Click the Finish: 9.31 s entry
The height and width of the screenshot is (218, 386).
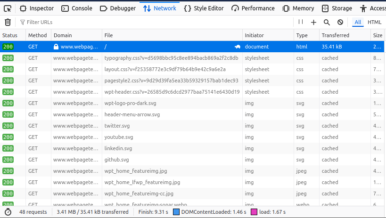click(153, 212)
